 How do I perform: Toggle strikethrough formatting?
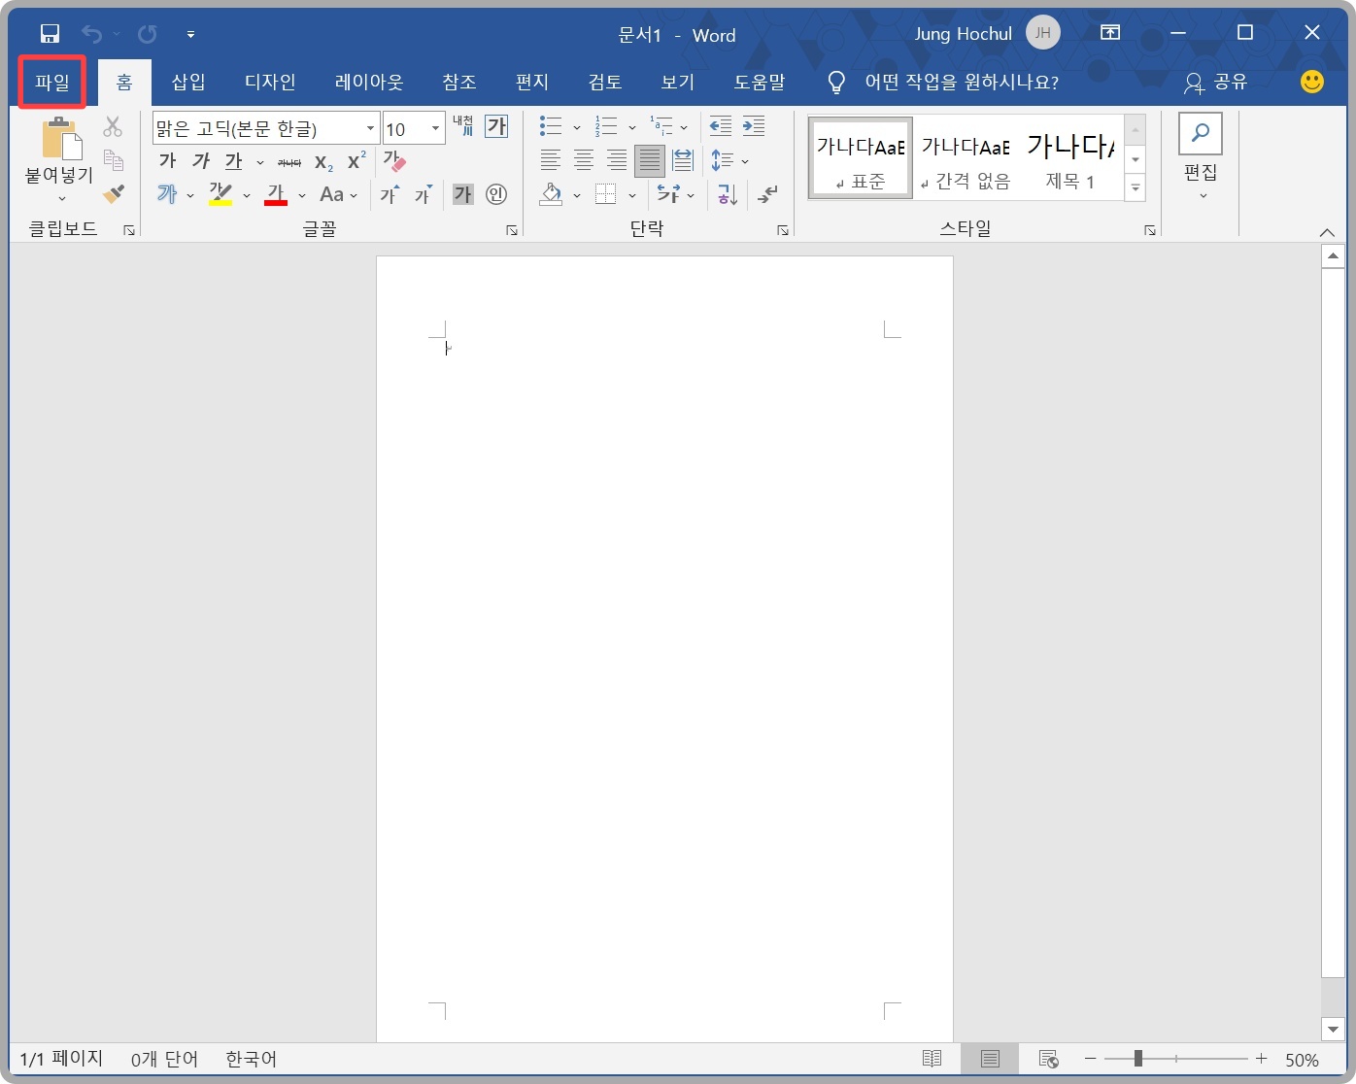pos(289,162)
